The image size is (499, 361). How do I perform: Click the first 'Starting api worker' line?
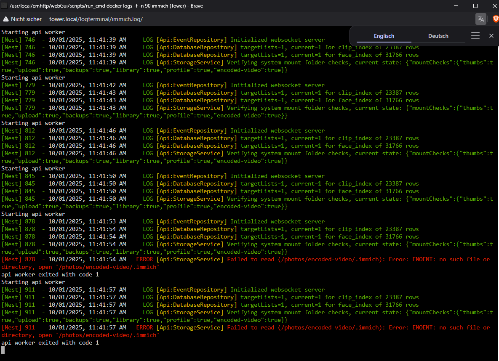tap(33, 32)
